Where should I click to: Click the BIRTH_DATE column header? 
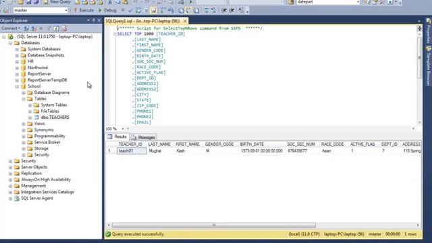252,144
